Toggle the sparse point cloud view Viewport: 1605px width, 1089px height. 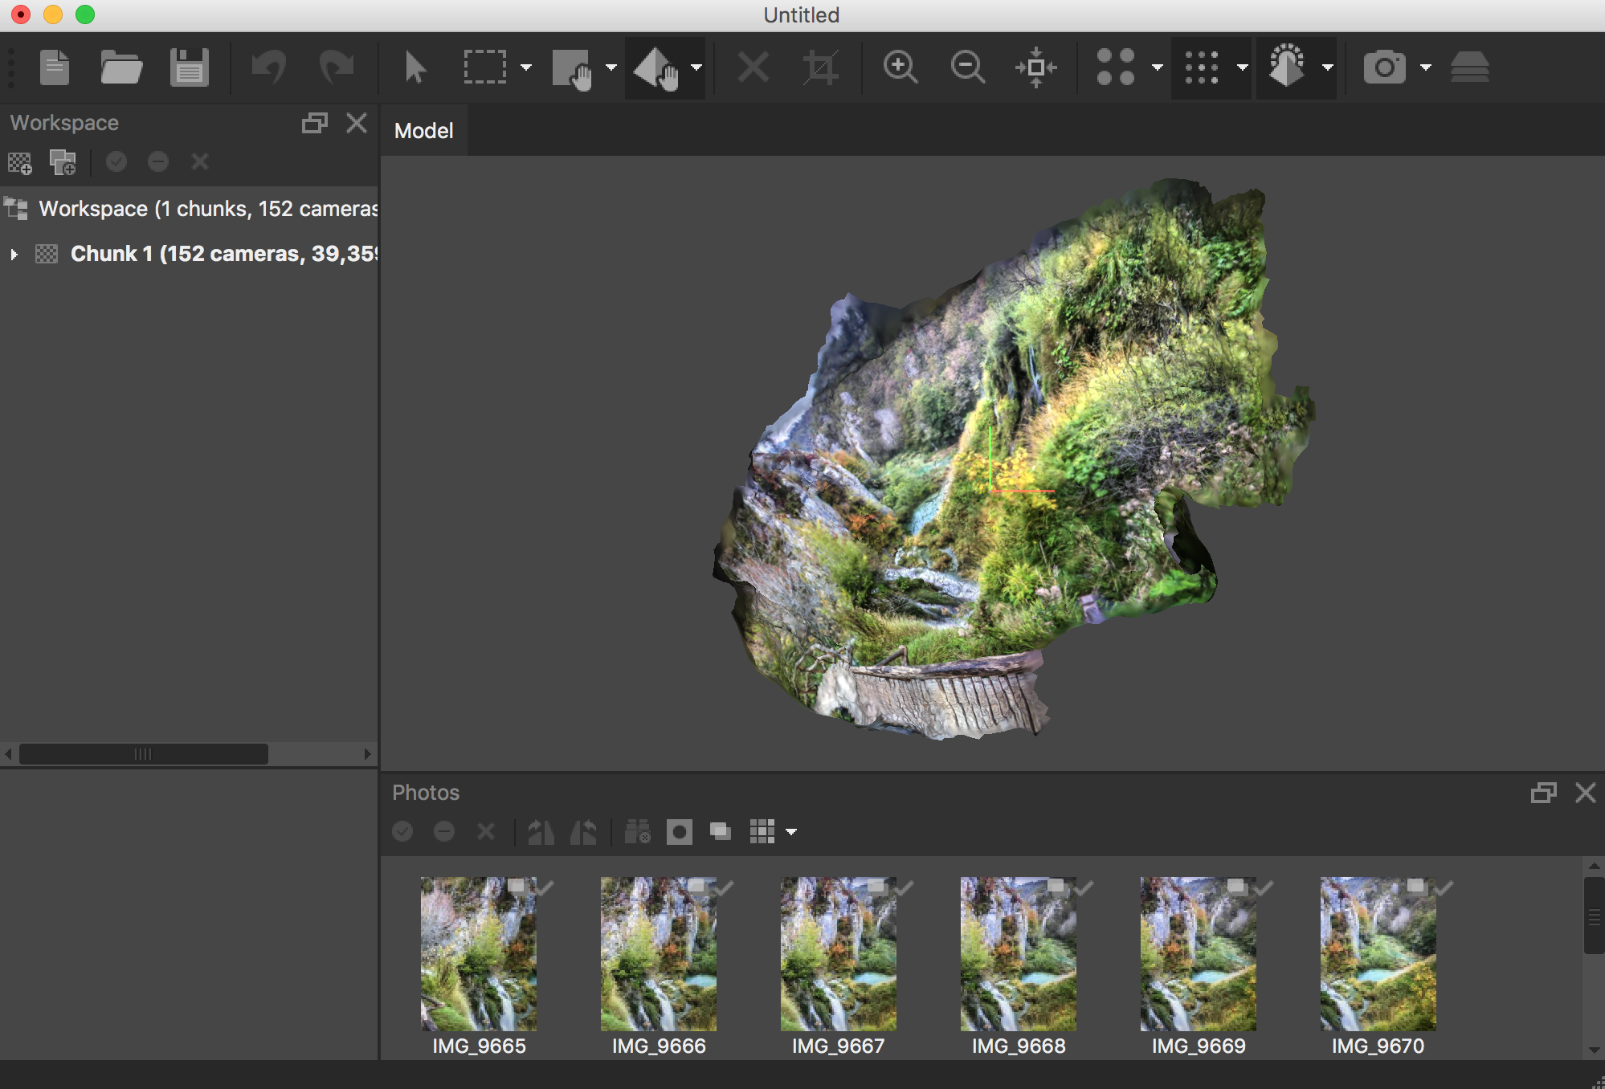[1116, 67]
